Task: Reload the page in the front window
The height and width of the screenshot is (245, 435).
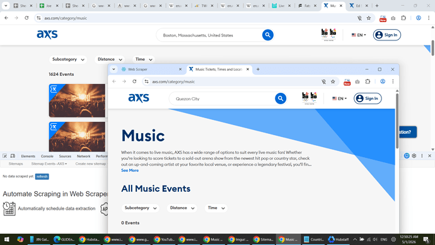Action: (134, 81)
